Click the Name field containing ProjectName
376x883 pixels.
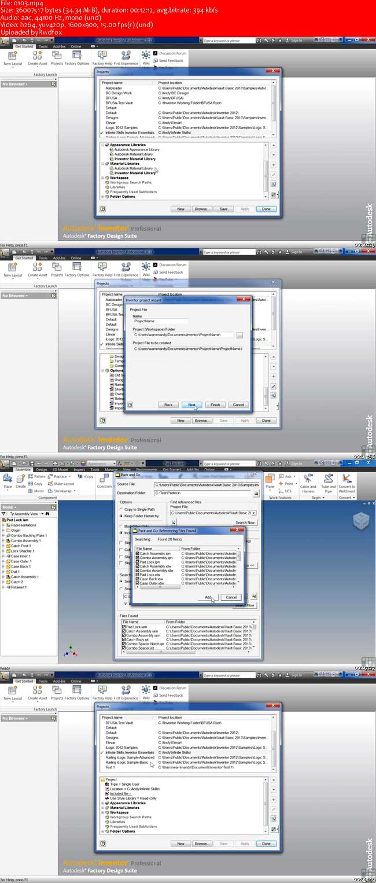coord(161,321)
